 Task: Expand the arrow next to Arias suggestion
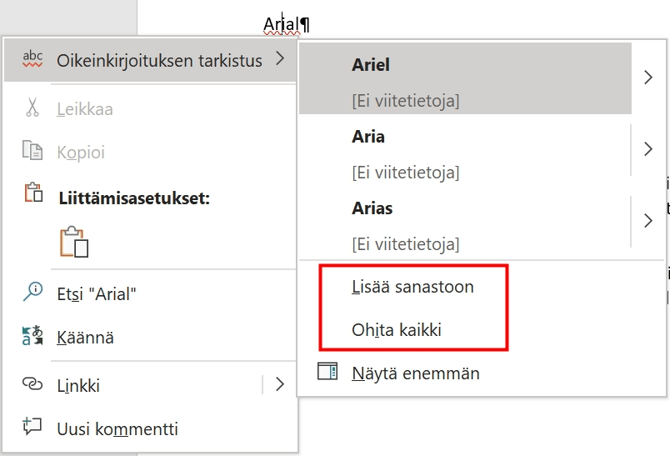(648, 221)
